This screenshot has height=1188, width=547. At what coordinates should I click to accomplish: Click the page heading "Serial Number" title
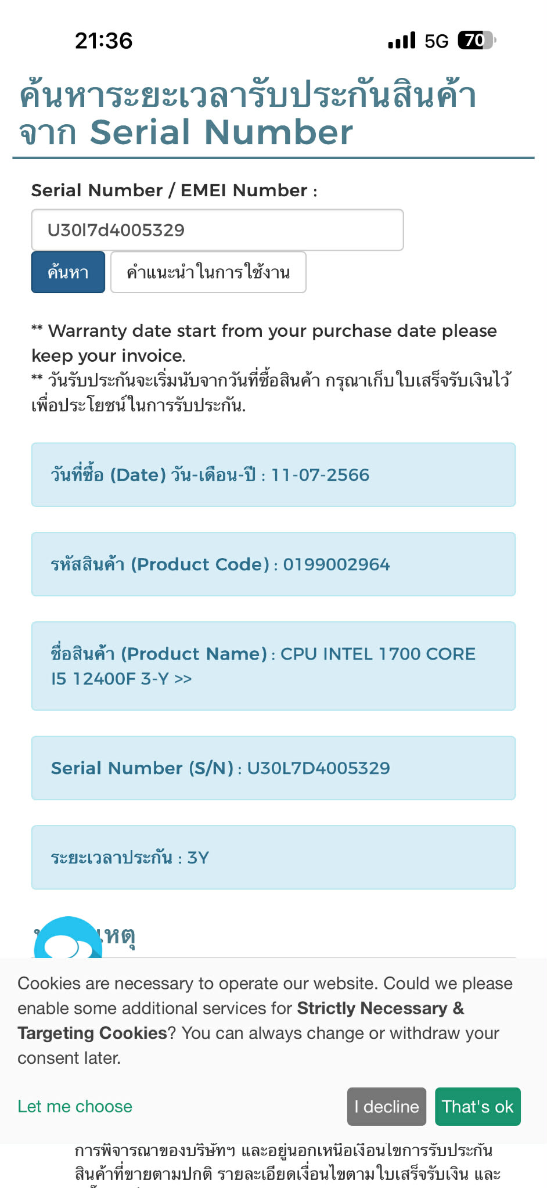(221, 132)
